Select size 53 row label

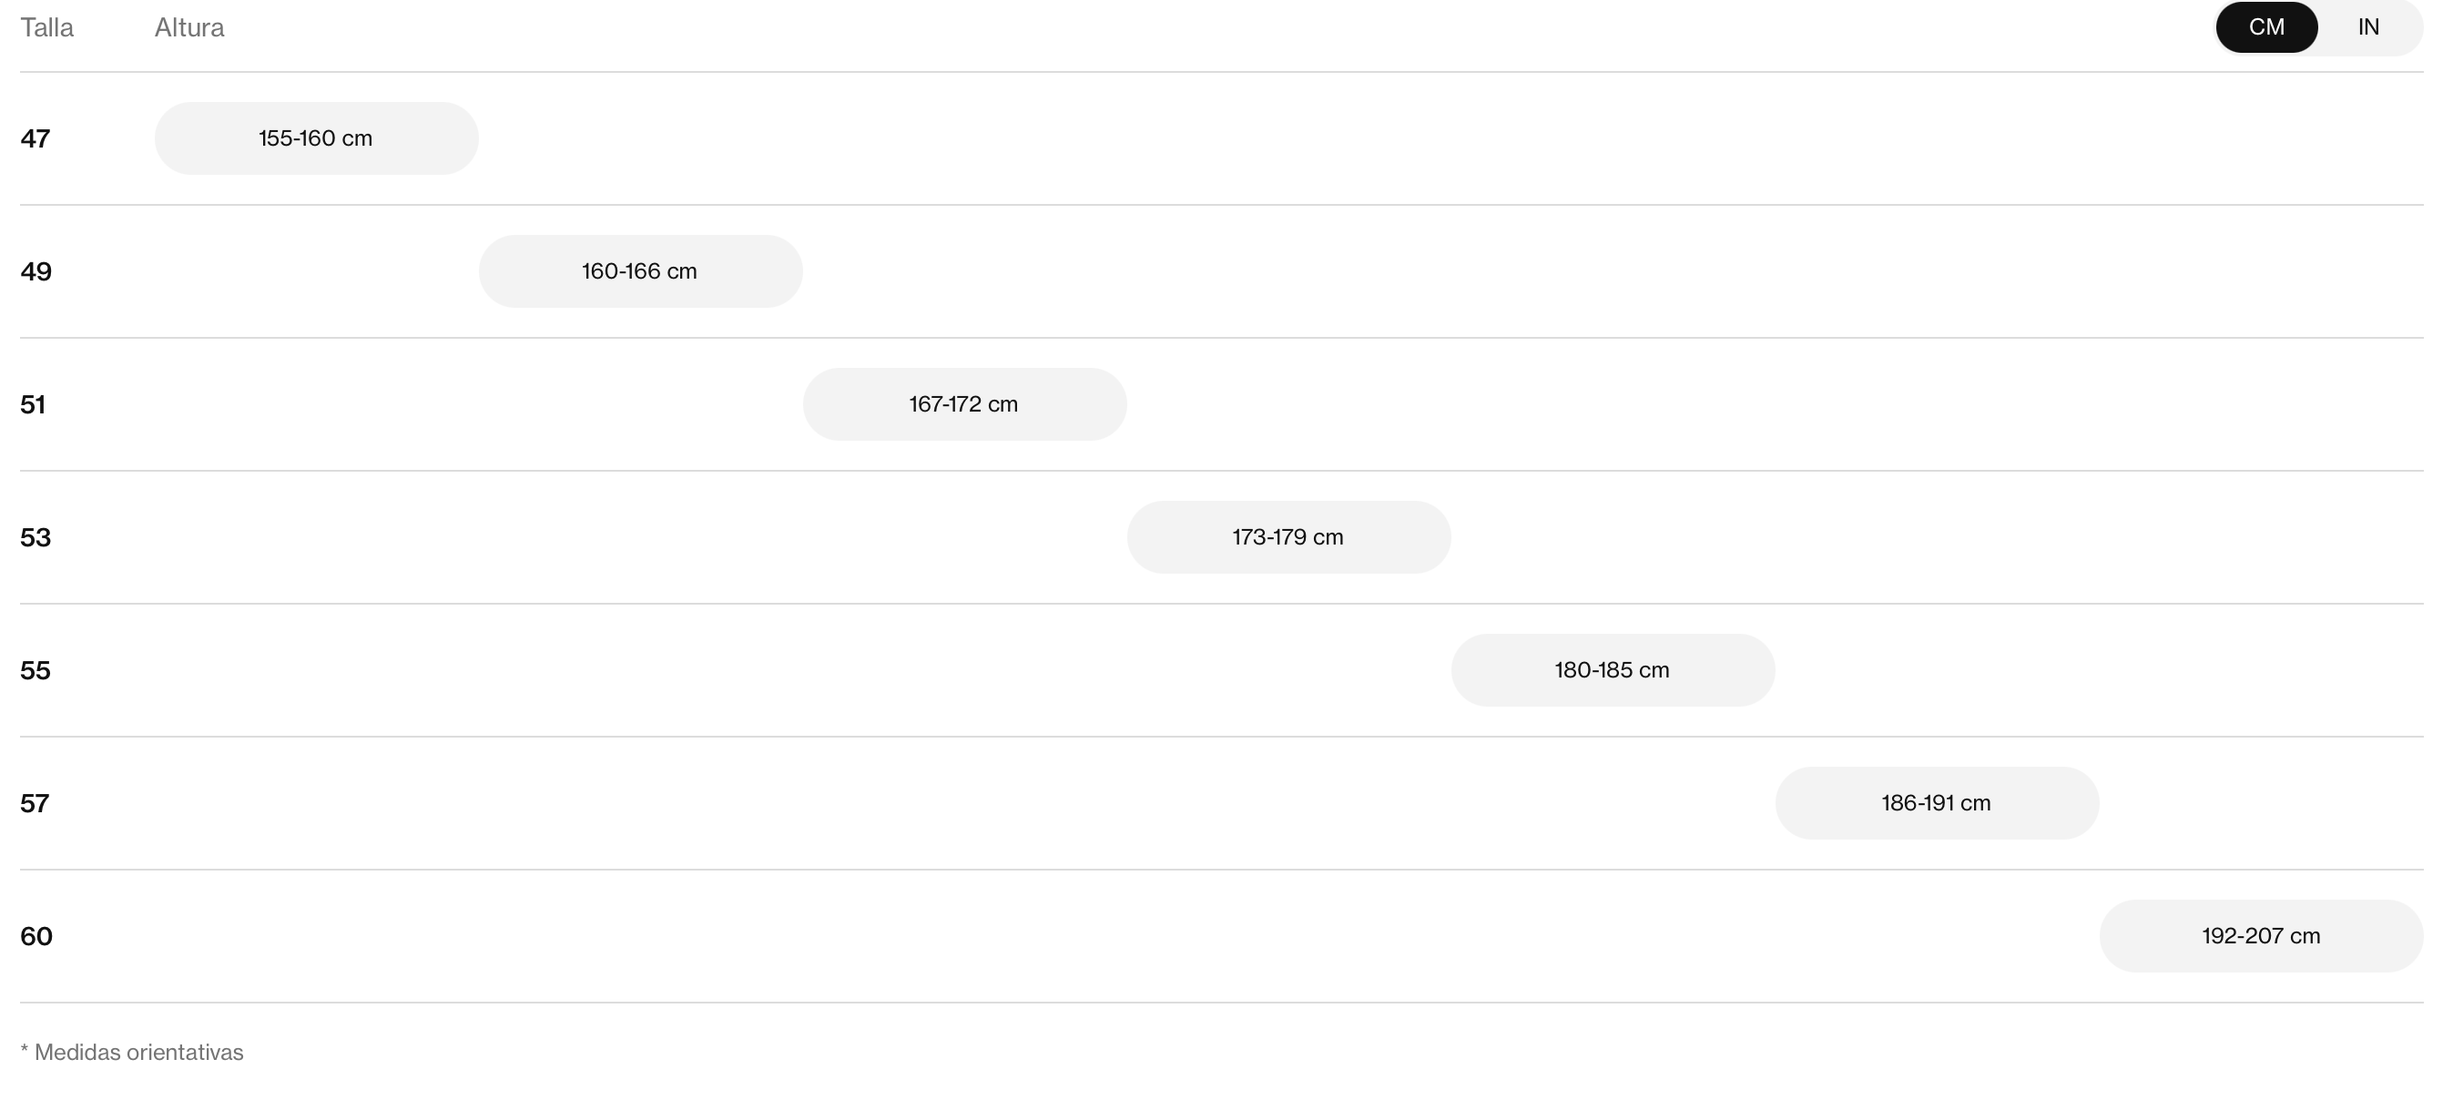coord(36,537)
